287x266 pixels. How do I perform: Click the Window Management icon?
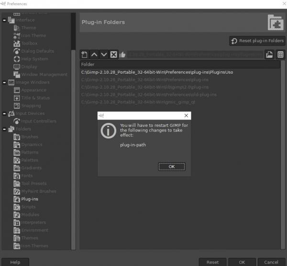[17, 75]
